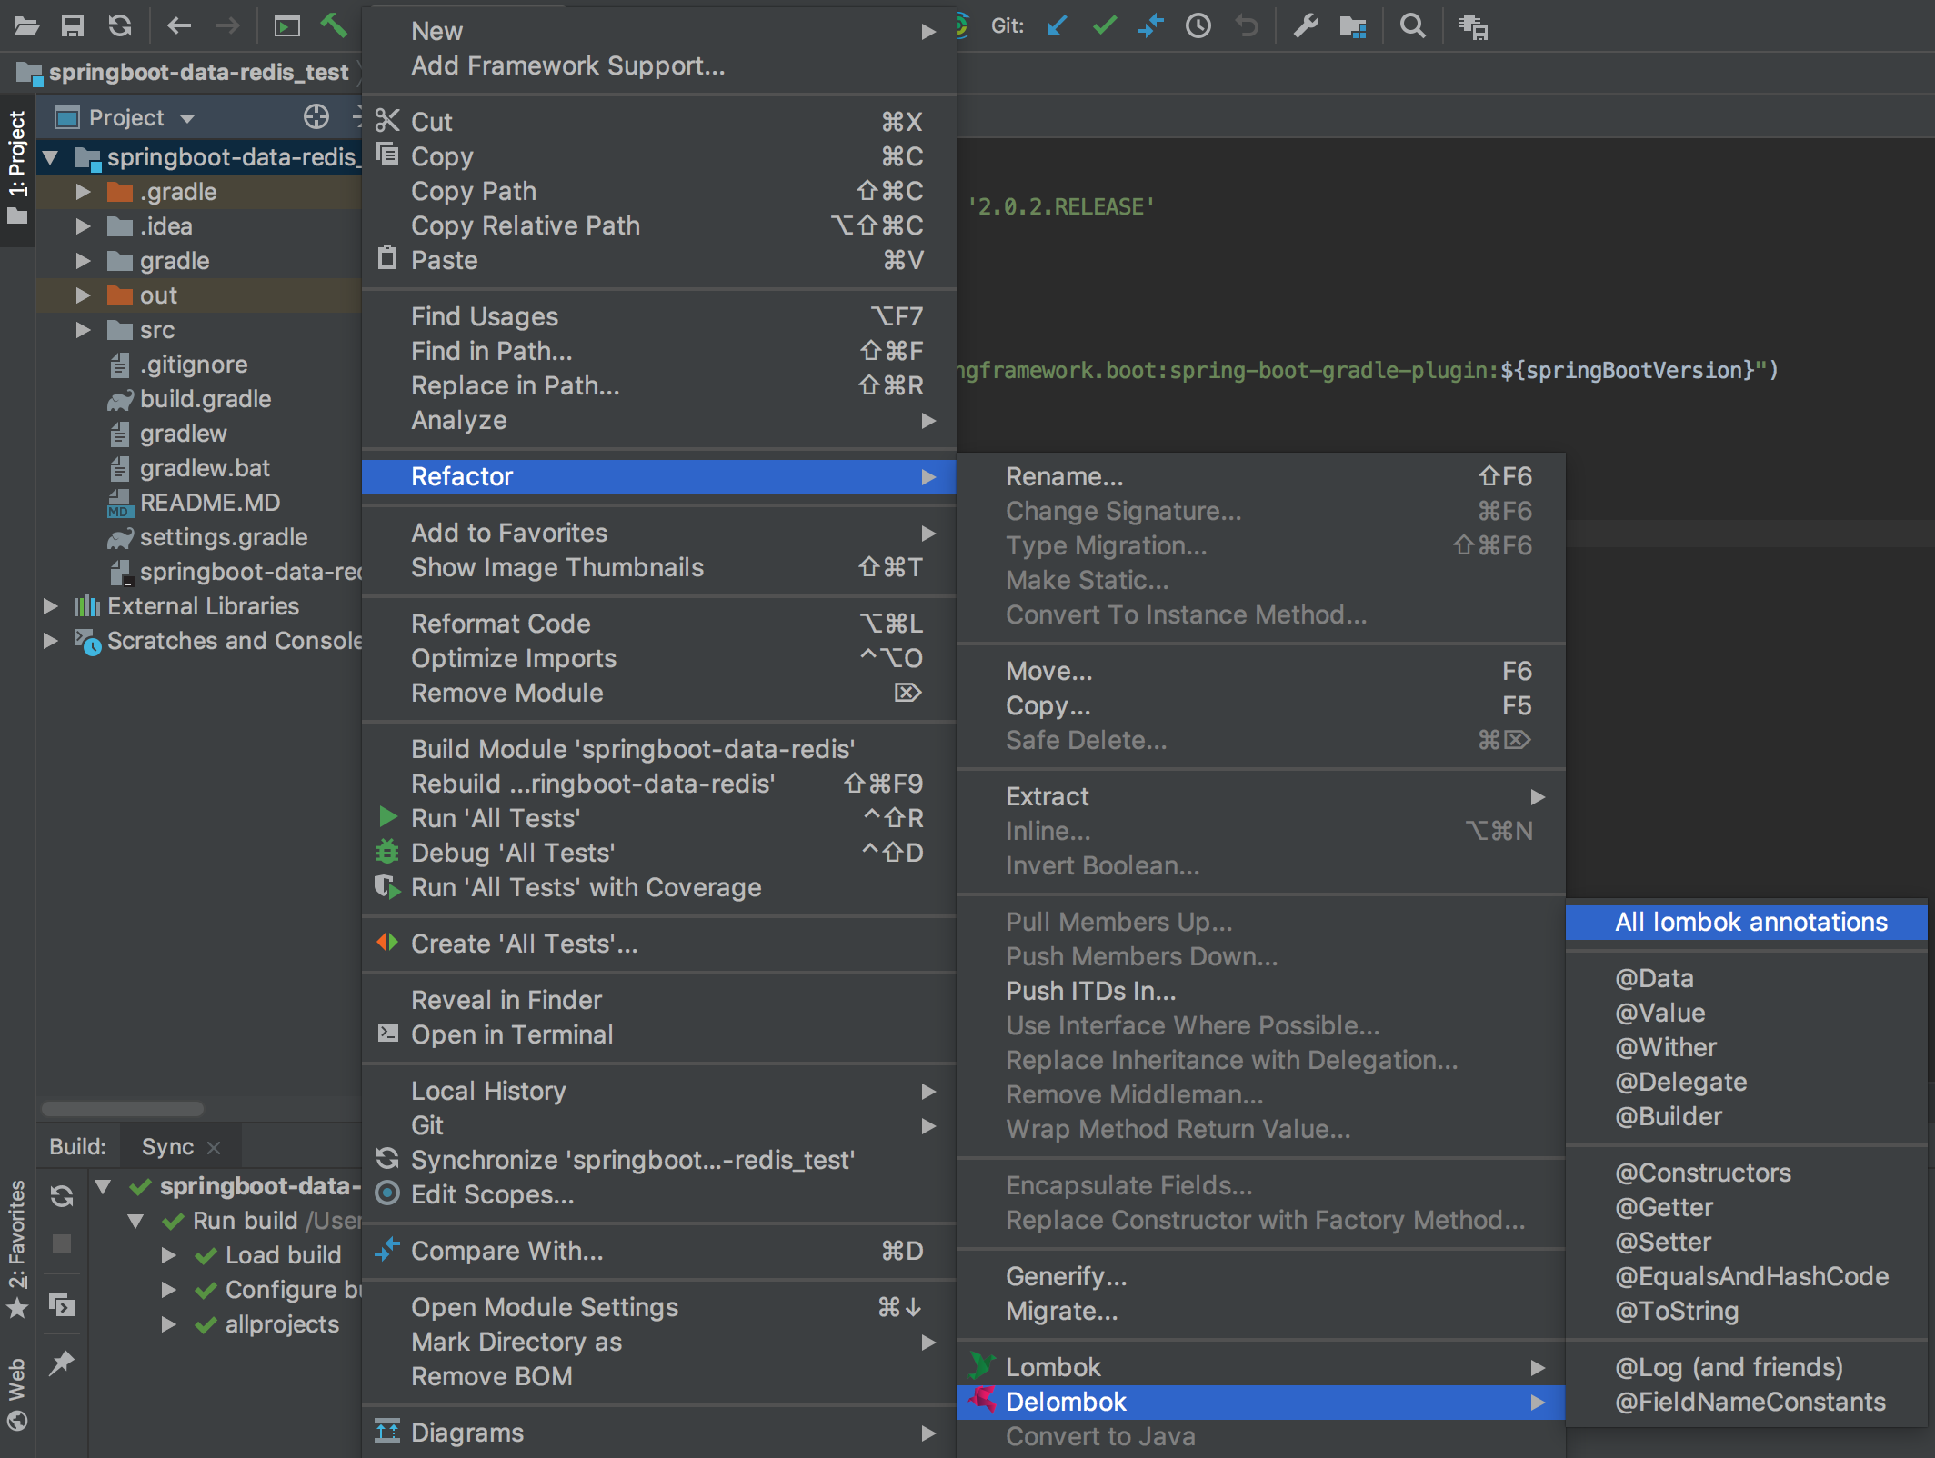
Task: Click the Synchronize toolbar icon
Action: tap(120, 25)
